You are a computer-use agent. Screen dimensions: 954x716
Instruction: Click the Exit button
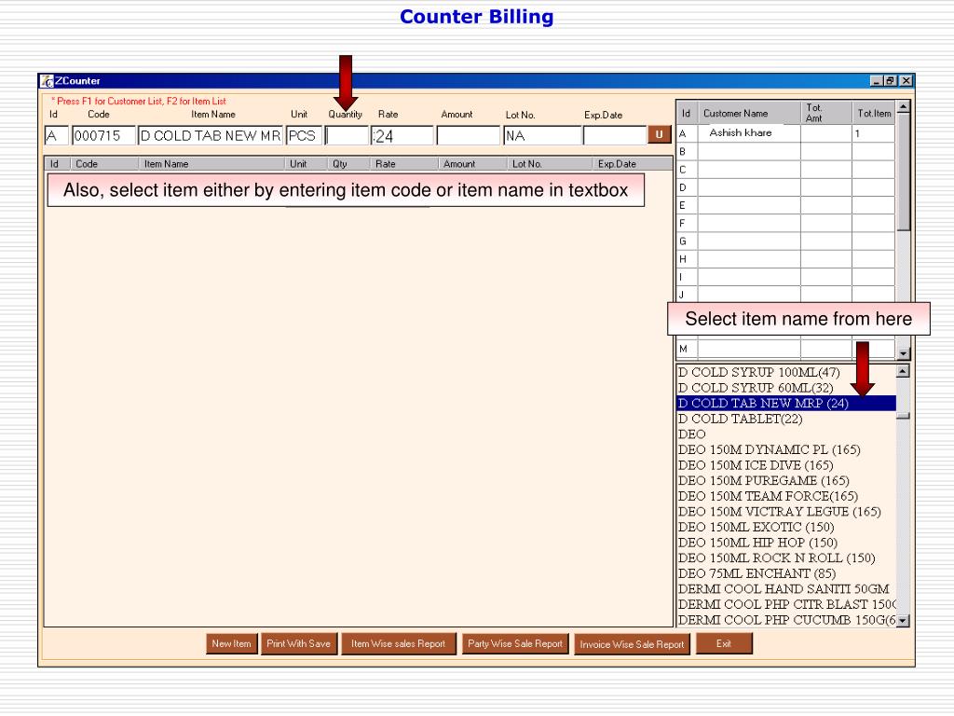(x=724, y=643)
